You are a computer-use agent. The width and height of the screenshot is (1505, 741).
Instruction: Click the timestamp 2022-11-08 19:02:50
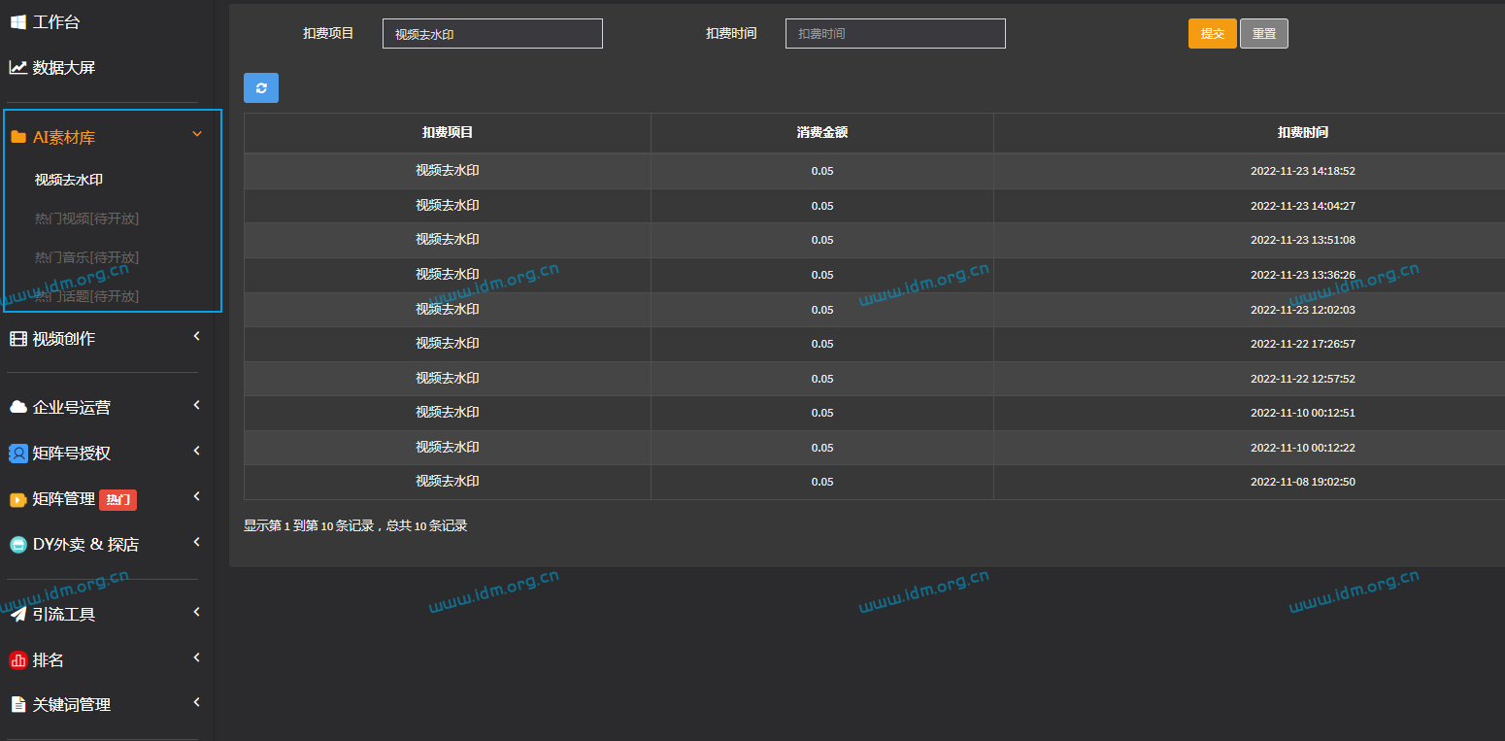(1303, 482)
